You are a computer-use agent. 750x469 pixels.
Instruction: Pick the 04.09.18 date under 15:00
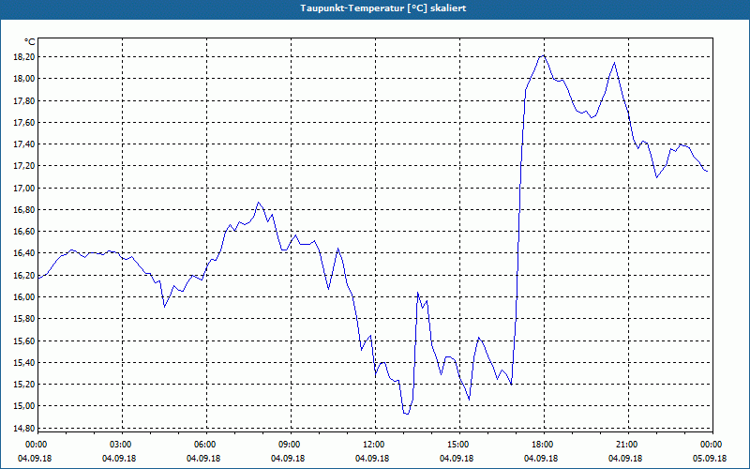[457, 459]
